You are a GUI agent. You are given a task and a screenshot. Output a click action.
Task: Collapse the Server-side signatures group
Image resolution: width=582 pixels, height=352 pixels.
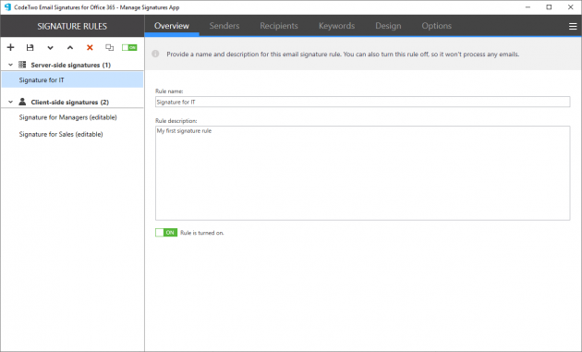tap(10, 65)
